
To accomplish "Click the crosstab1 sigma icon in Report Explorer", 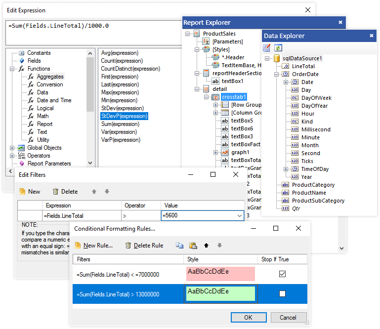I will pos(215,97).
